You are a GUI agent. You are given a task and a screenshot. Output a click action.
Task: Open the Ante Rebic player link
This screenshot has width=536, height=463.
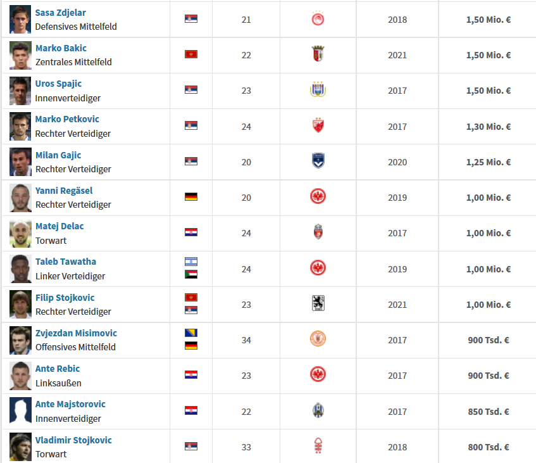coord(58,369)
